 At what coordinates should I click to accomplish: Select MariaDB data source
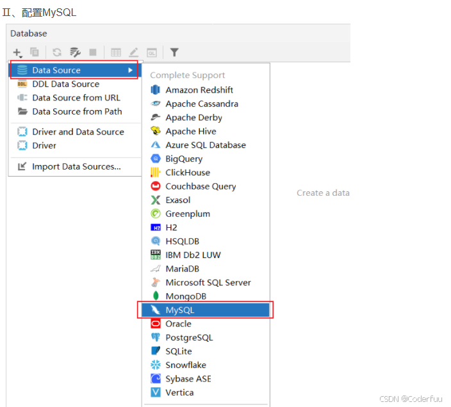click(206, 269)
